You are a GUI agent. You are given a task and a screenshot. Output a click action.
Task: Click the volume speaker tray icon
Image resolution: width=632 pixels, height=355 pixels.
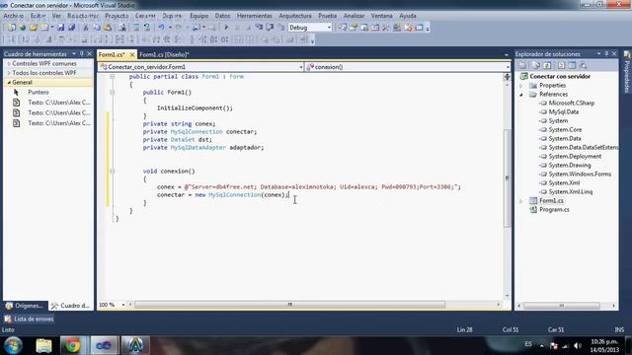click(577, 346)
